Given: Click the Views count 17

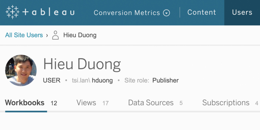Looking at the screenshot, I should pos(106,103).
